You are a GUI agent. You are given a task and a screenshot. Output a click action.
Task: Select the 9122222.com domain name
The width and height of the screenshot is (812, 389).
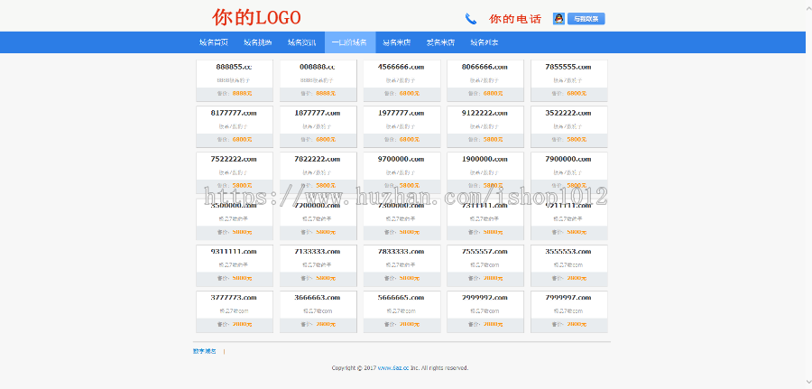pyautogui.click(x=484, y=113)
